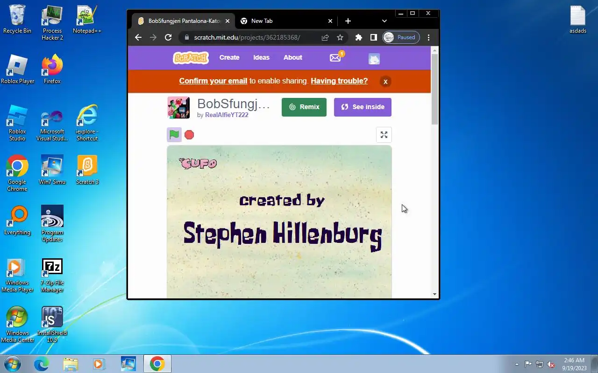
Task: Close the New Tab tab
Action: 330,21
